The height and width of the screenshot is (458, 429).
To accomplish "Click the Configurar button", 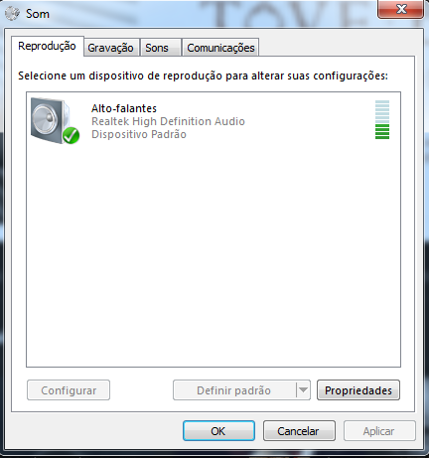I will [69, 390].
